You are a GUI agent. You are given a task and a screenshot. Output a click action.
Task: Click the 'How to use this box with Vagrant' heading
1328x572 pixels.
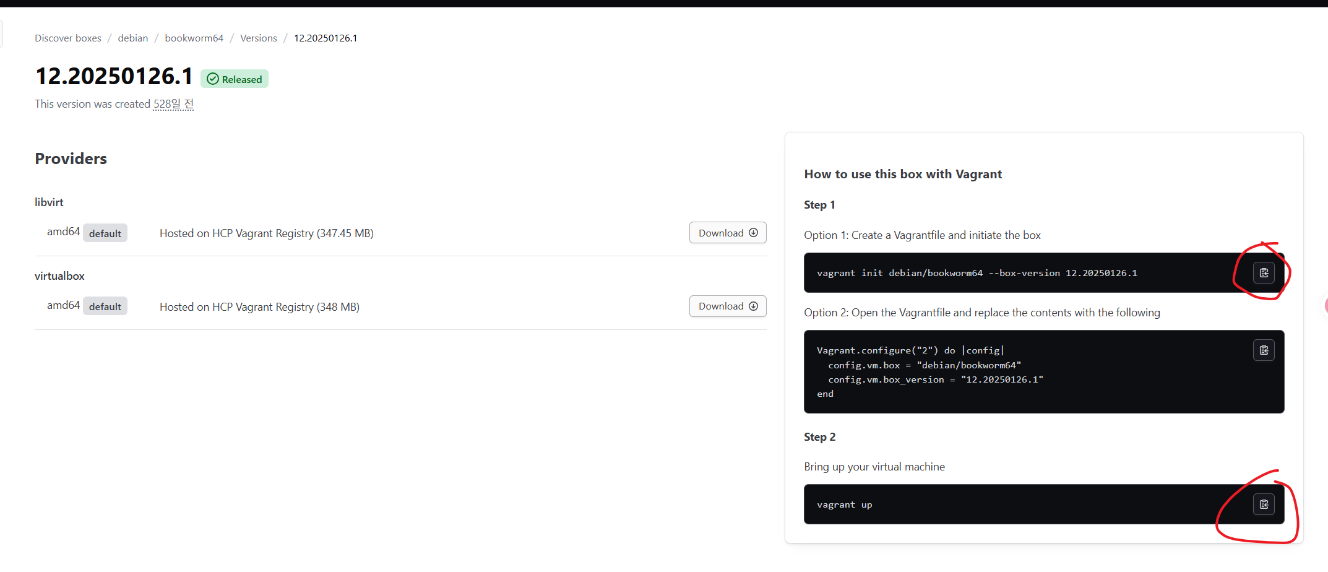tap(903, 175)
